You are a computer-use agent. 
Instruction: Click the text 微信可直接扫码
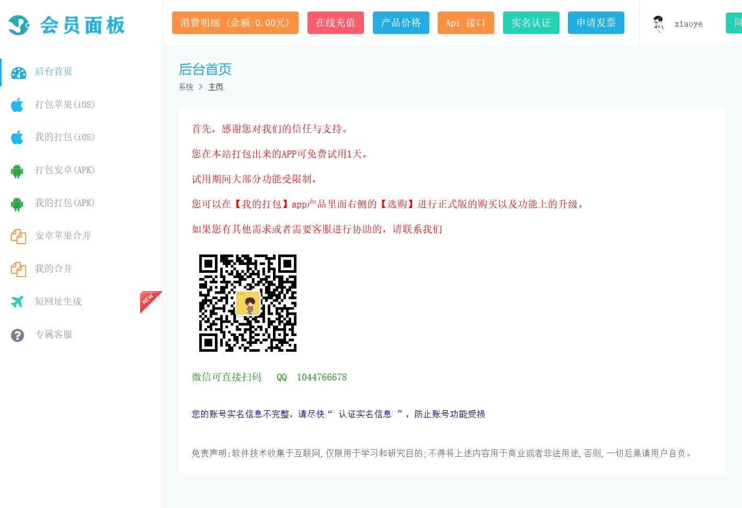(x=227, y=377)
